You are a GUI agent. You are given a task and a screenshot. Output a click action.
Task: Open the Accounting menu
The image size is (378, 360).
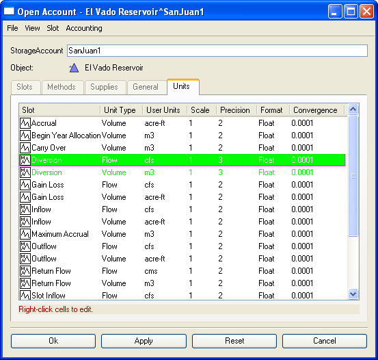tap(84, 28)
